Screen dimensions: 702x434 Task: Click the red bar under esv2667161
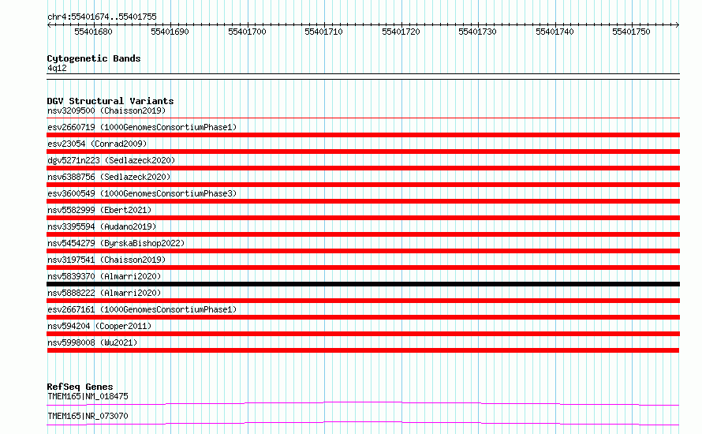tap(363, 317)
